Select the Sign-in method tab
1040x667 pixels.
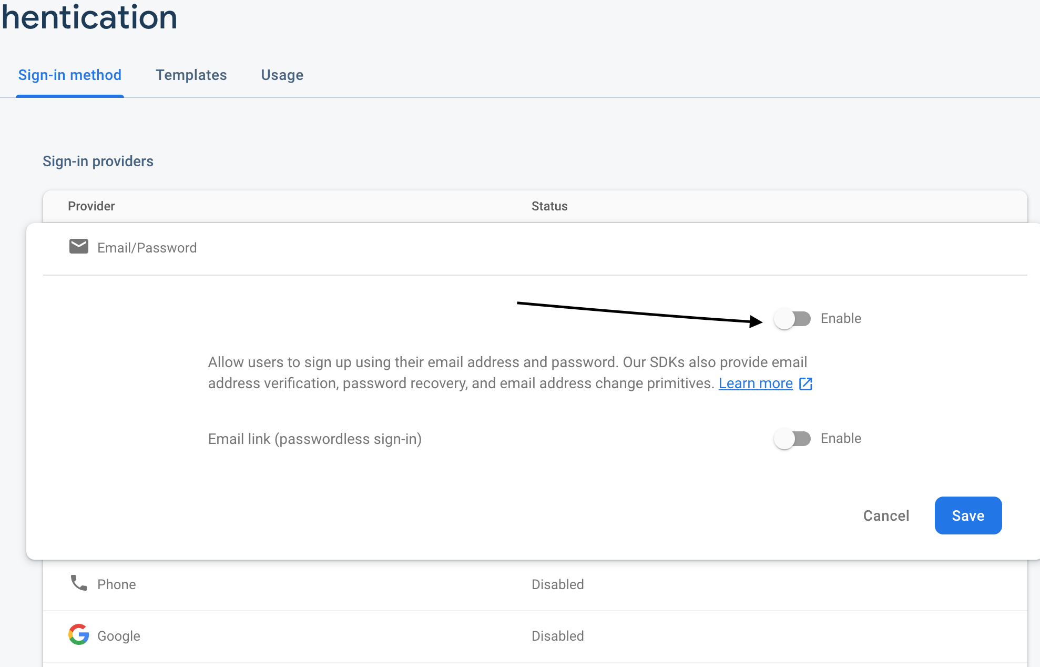point(70,75)
